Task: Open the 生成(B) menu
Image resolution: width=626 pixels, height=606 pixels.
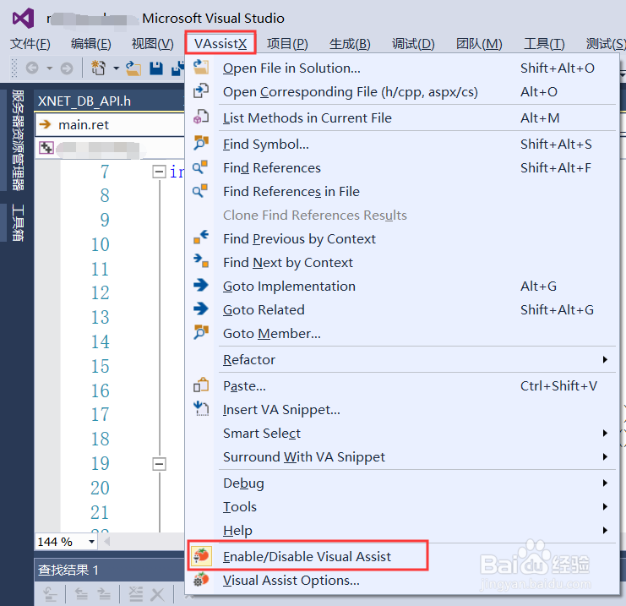Action: click(350, 43)
